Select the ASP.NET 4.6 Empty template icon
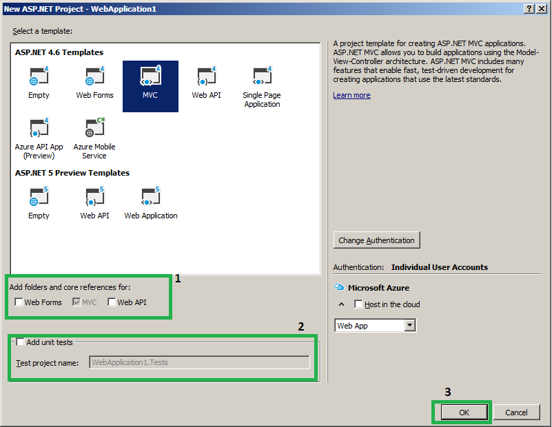The image size is (552, 427). pos(39,76)
